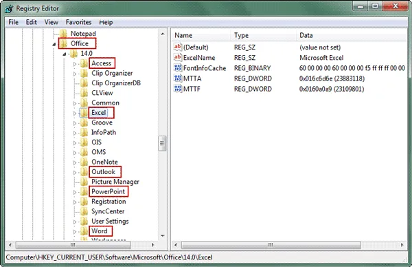The height and width of the screenshot is (267, 412).
Task: Expand the Outlook key
Action: coord(75,173)
